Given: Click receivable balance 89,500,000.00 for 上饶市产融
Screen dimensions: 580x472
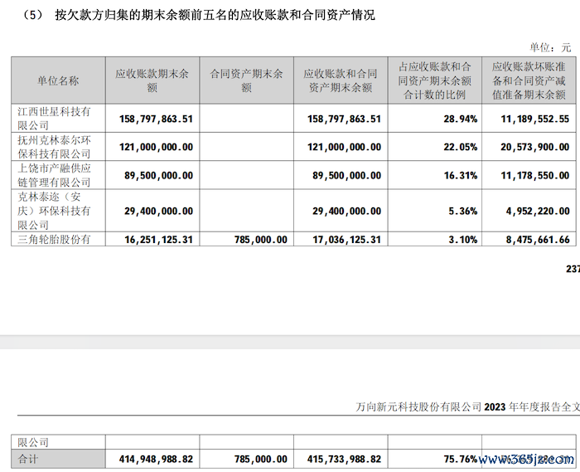Looking at the screenshot, I should click(159, 176).
